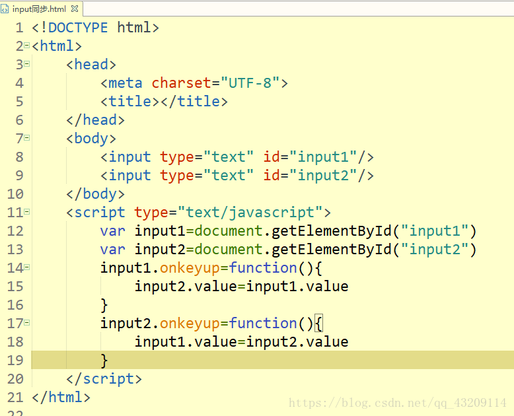Click closing brace on line 16
The image size is (514, 416).
click(x=104, y=305)
